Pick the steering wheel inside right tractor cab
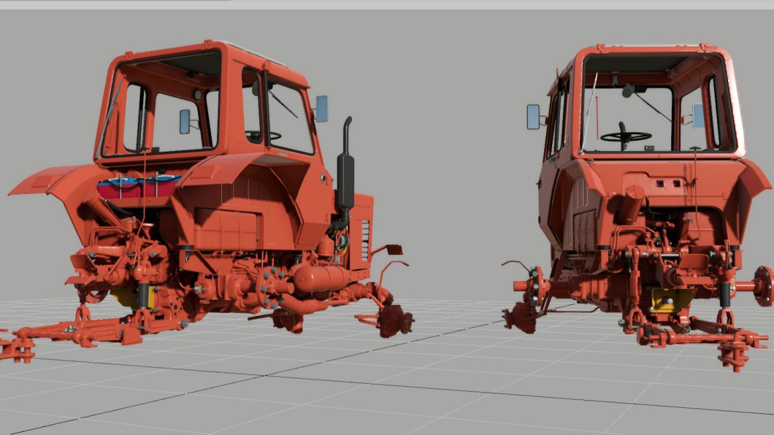 [x=625, y=136]
